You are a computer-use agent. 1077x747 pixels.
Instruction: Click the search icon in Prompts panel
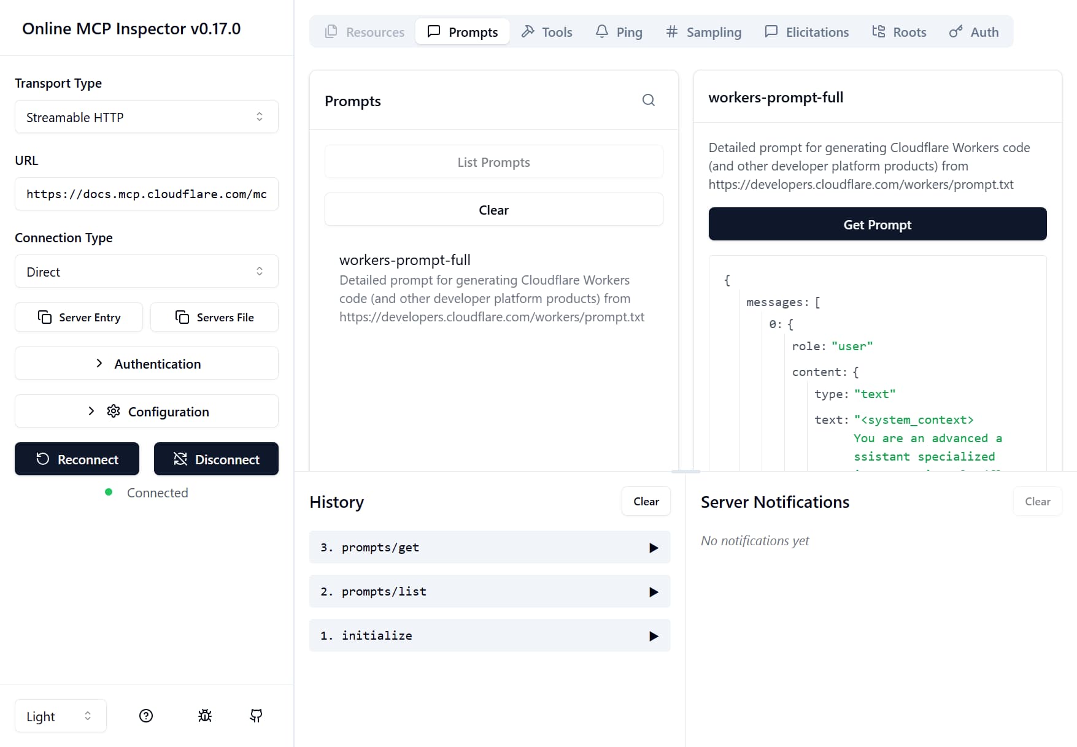click(649, 100)
